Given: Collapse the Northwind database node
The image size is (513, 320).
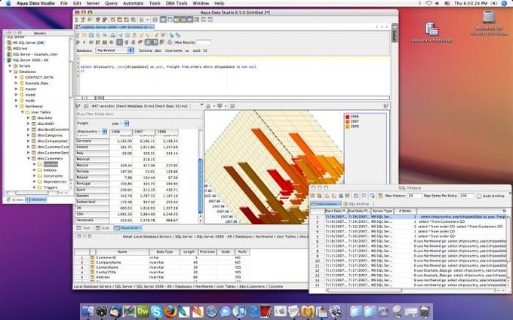Looking at the screenshot, I should 16,106.
